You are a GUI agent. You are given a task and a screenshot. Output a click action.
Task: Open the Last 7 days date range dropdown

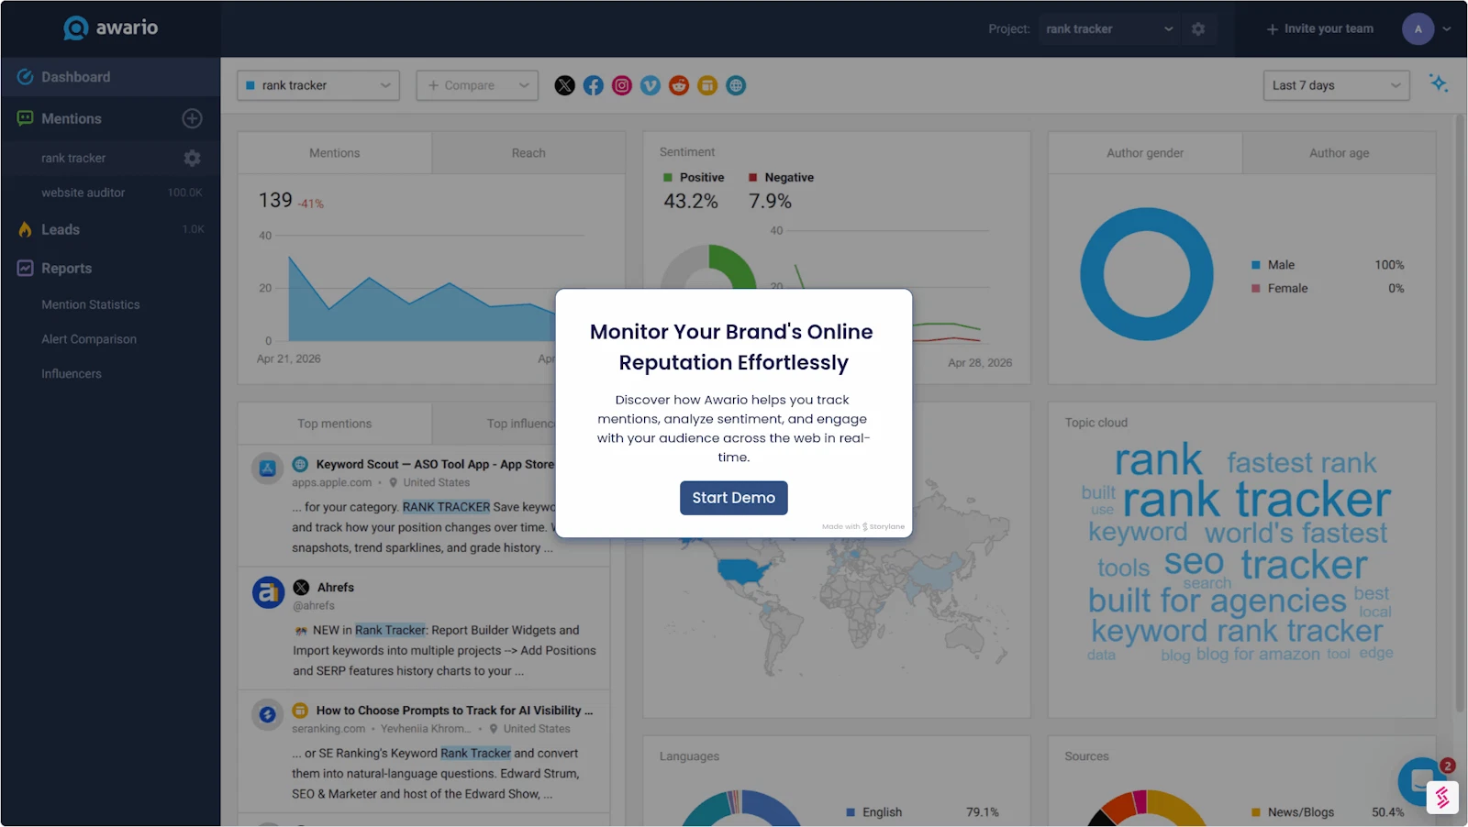pyautogui.click(x=1336, y=85)
